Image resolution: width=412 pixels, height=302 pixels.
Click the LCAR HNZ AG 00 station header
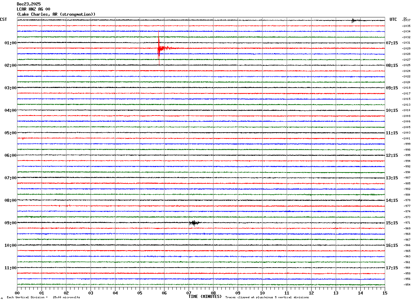pyautogui.click(x=33, y=9)
